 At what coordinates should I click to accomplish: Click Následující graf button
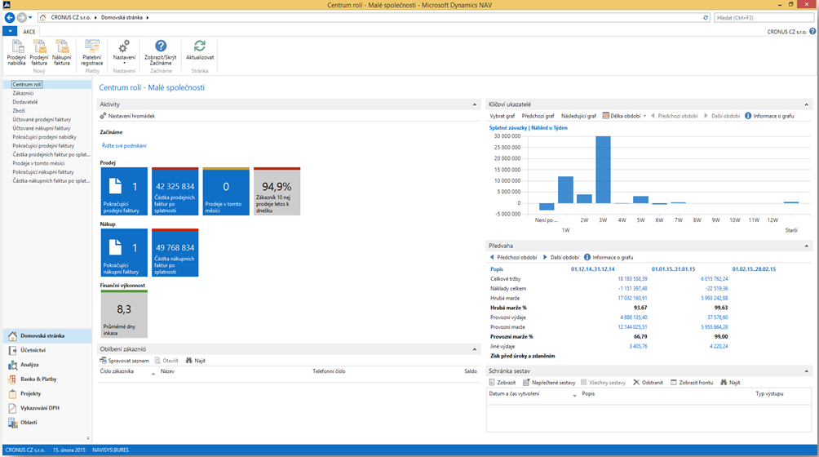[x=578, y=116]
